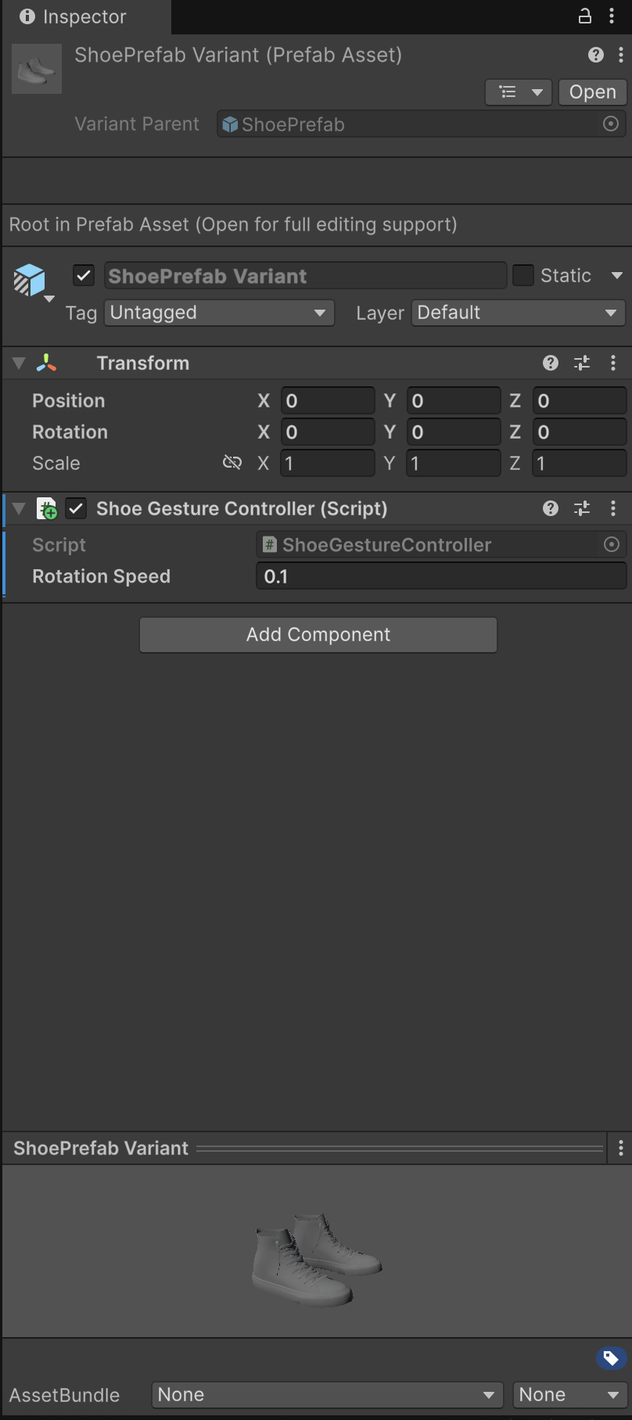The image size is (632, 1420).
Task: Click the Add Component button
Action: coord(318,634)
